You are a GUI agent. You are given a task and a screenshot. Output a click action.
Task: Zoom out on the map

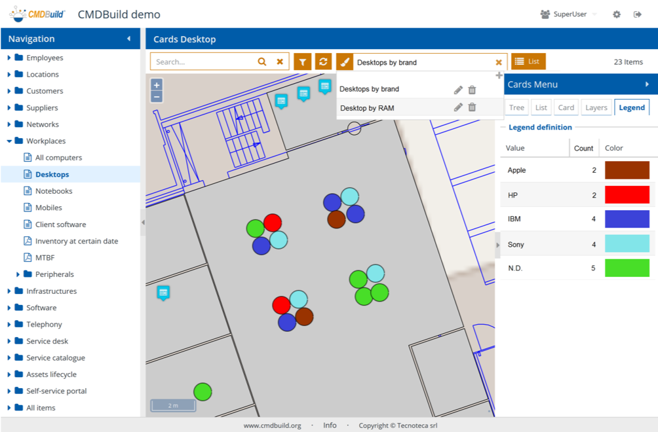[x=157, y=97]
